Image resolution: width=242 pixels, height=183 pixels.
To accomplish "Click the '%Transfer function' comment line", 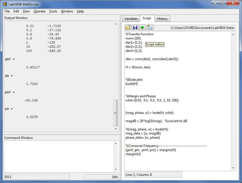I will pos(140,34).
